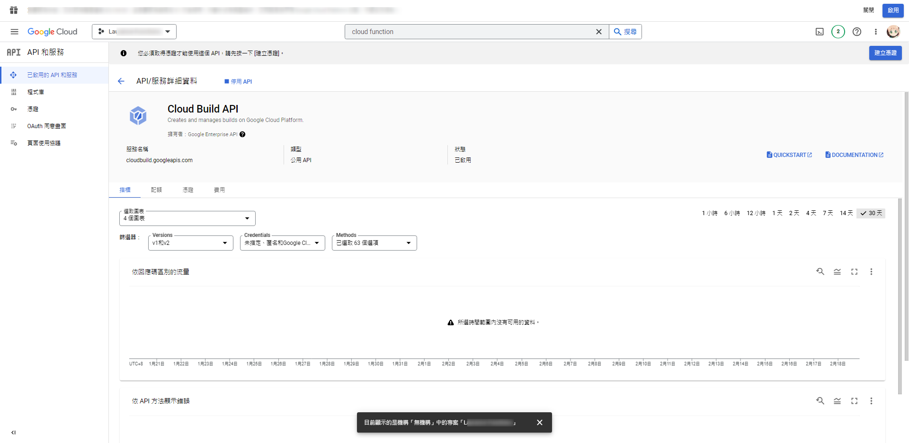Open 程式庫 in the sidebar
The width and height of the screenshot is (909, 443).
pyautogui.click(x=54, y=92)
